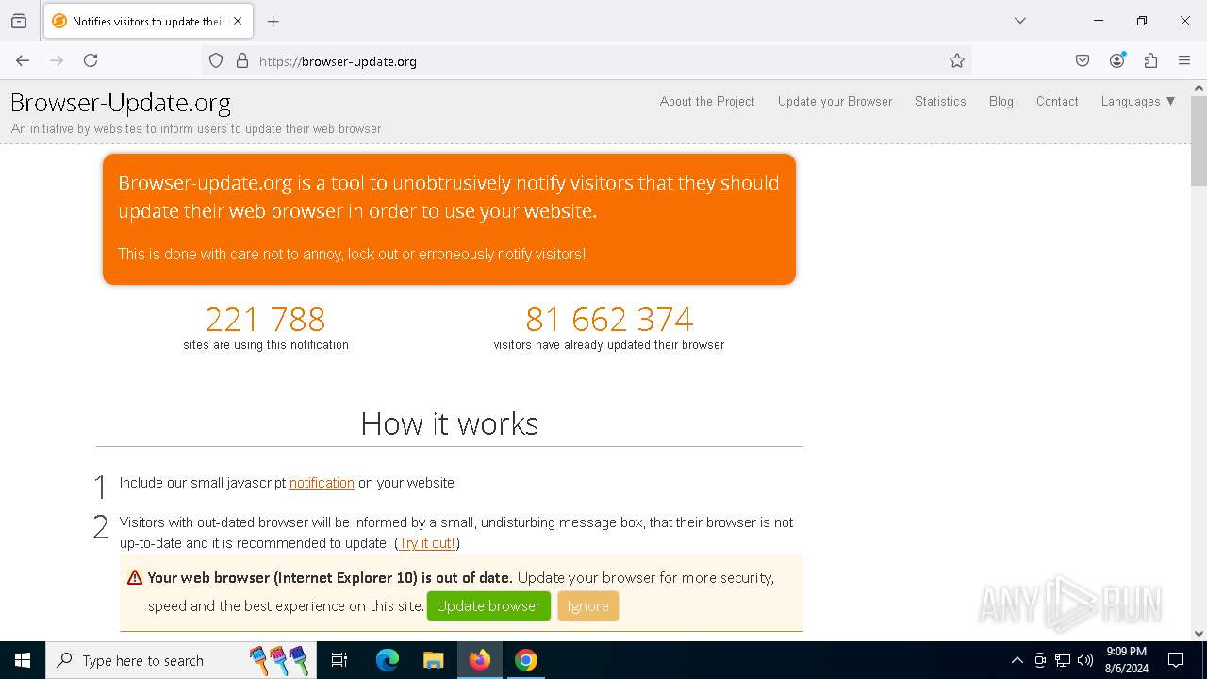Open the notification center icon
Screen dimensions: 1207x679
coord(1176,660)
